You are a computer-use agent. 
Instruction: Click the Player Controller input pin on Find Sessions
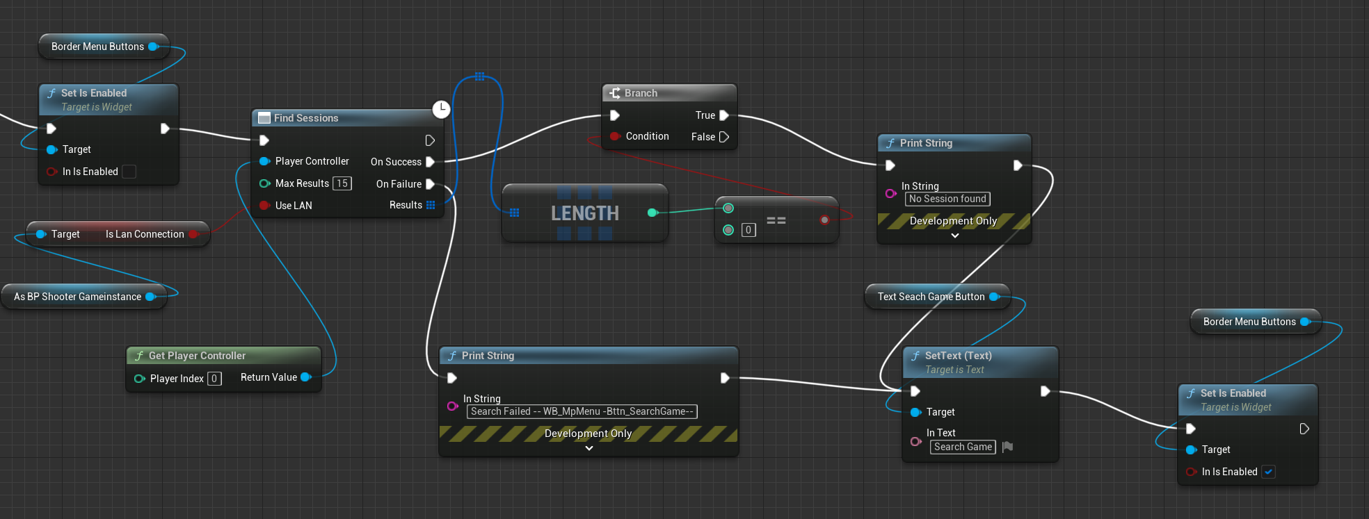click(x=264, y=161)
